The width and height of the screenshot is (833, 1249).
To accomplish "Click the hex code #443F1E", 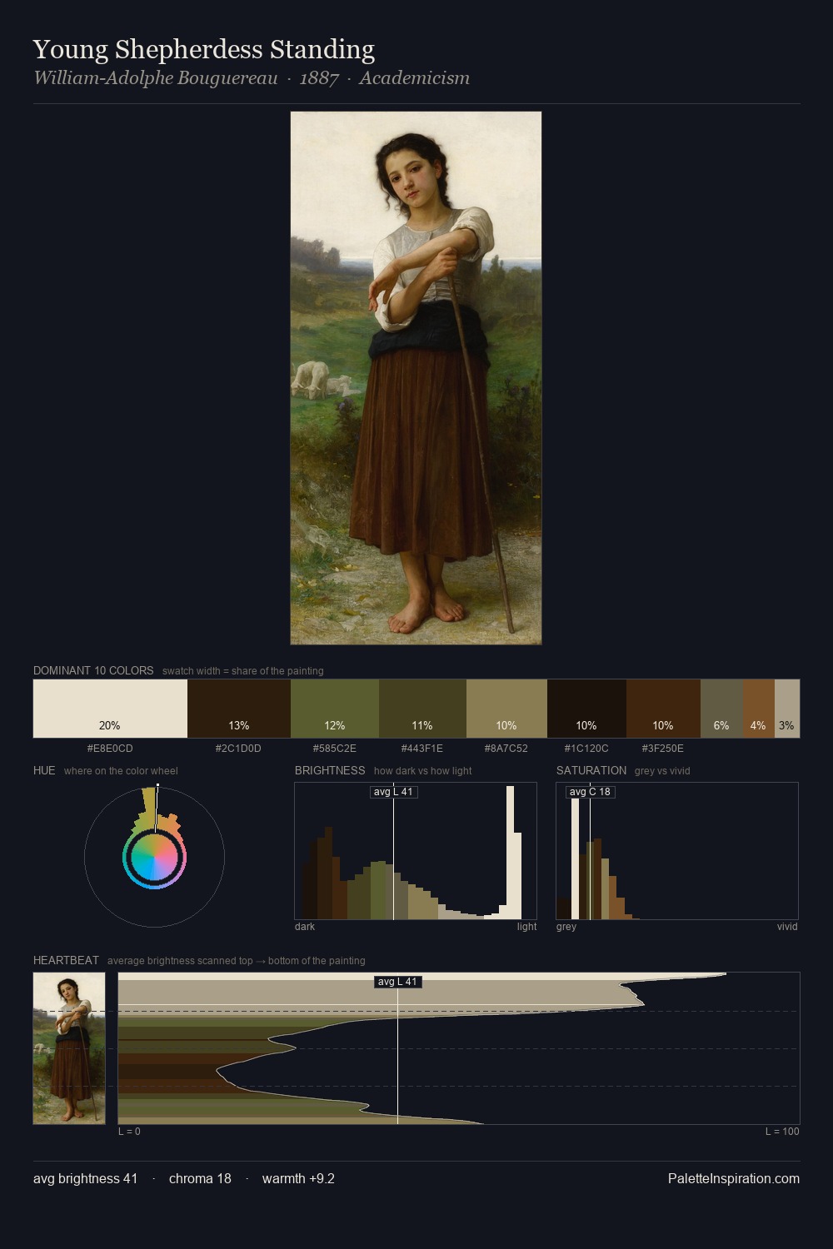I will pyautogui.click(x=421, y=749).
